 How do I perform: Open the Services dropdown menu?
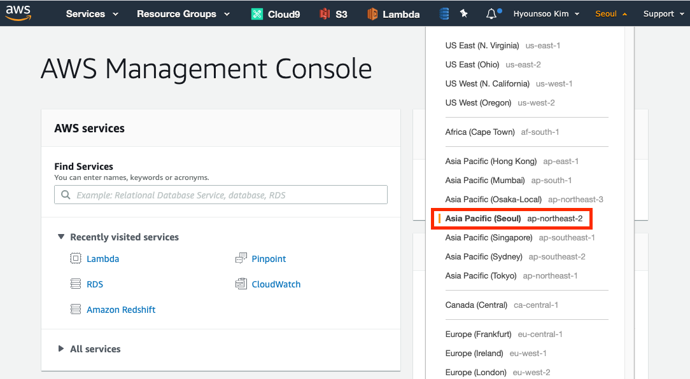coord(92,14)
